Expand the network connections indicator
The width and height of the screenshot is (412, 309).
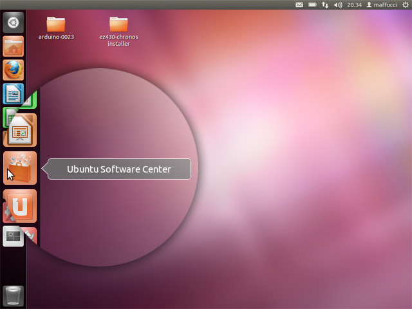coord(324,5)
